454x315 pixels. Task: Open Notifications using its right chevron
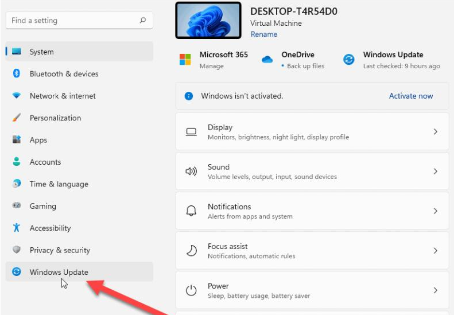(x=435, y=211)
